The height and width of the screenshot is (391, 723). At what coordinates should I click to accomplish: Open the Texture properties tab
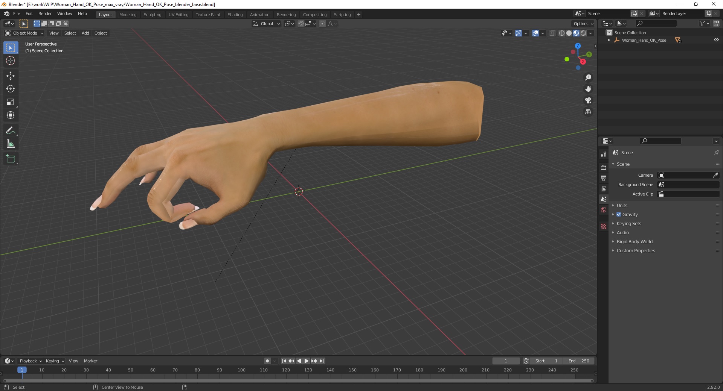[604, 226]
